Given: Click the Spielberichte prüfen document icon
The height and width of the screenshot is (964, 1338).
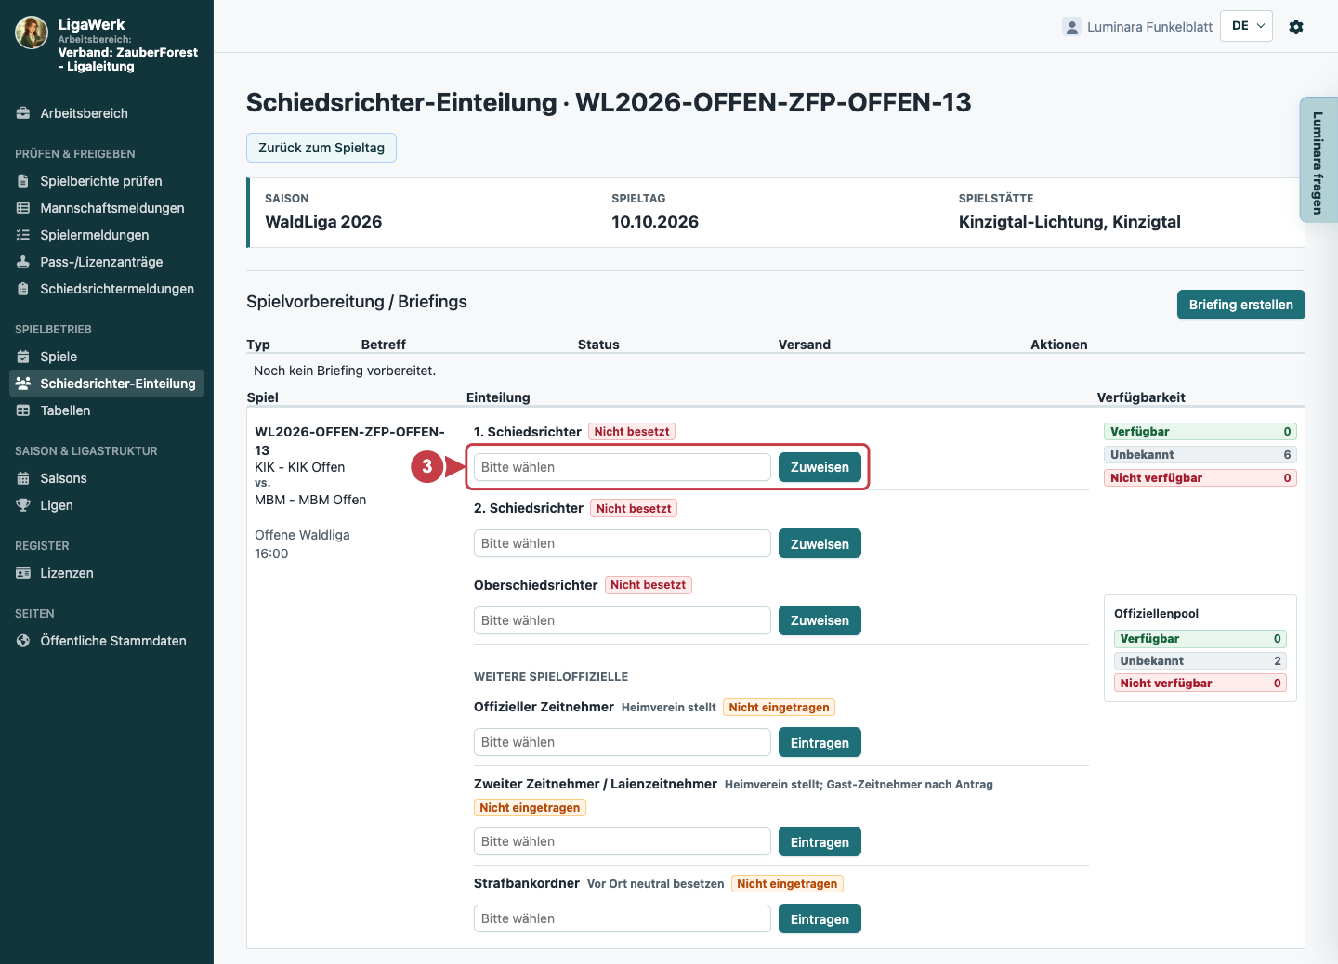Looking at the screenshot, I should pyautogui.click(x=23, y=181).
